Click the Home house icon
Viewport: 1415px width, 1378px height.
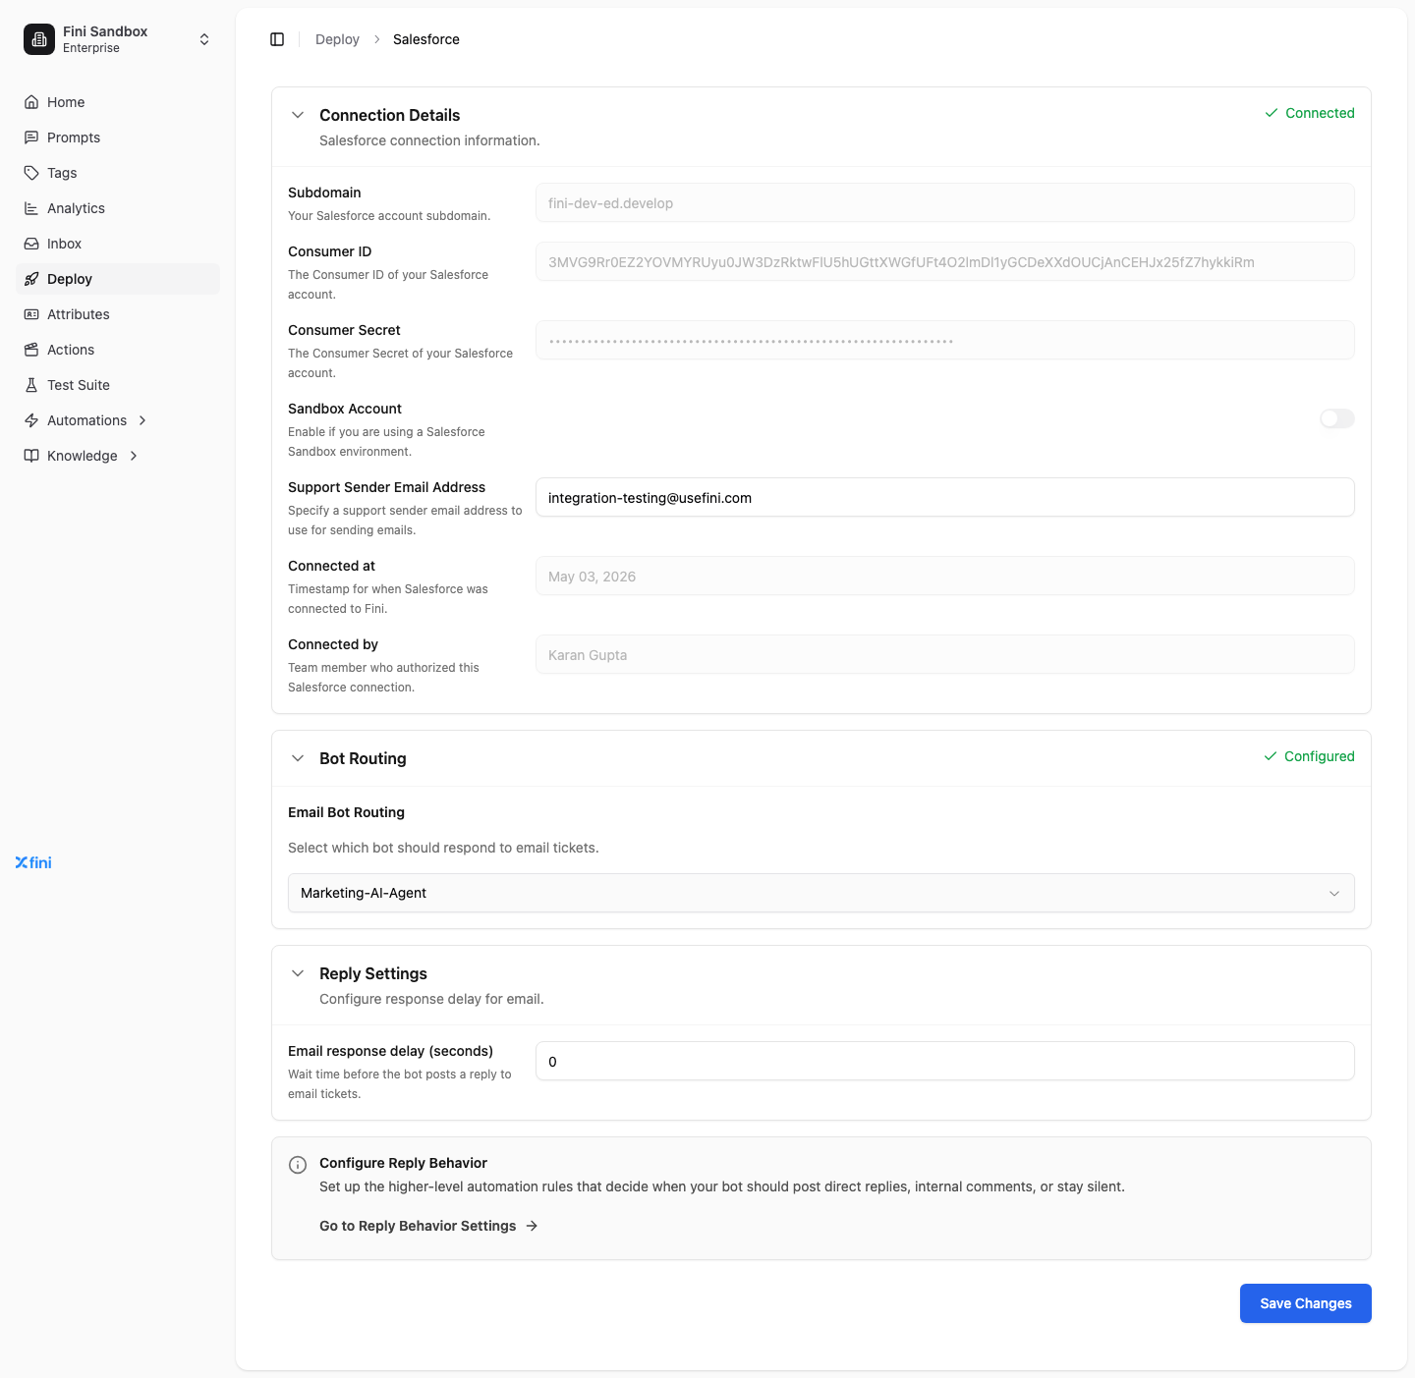31,102
